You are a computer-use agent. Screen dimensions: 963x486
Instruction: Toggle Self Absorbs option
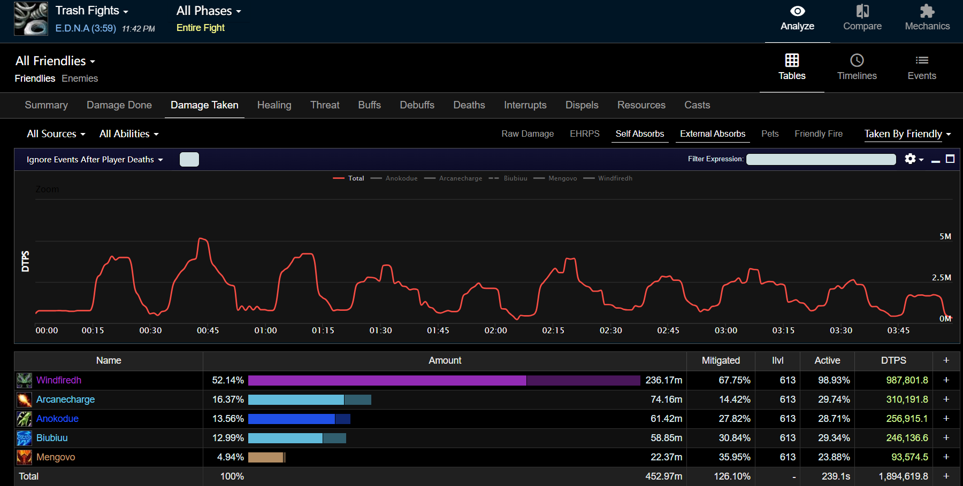point(639,134)
